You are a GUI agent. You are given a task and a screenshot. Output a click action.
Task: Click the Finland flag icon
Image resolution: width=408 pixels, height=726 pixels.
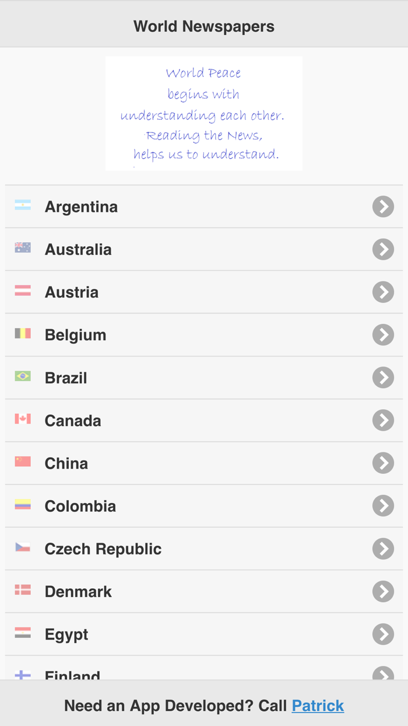pos(22,675)
